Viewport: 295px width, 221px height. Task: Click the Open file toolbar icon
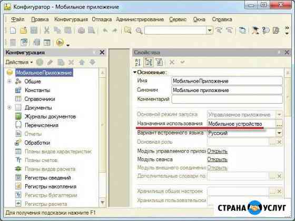[23, 31]
